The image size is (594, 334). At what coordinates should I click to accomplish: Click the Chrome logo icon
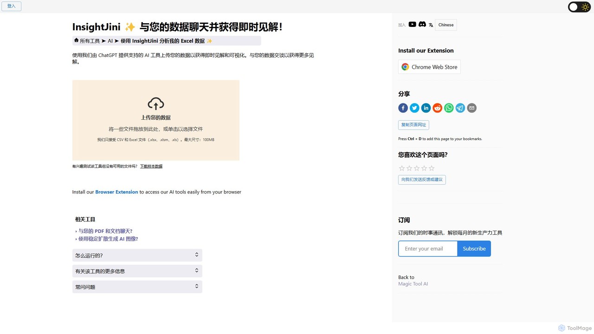tap(405, 67)
